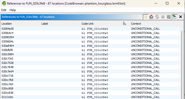This screenshot has height=99, width=185.
Task: Select location 020c7648
Action: (8, 67)
